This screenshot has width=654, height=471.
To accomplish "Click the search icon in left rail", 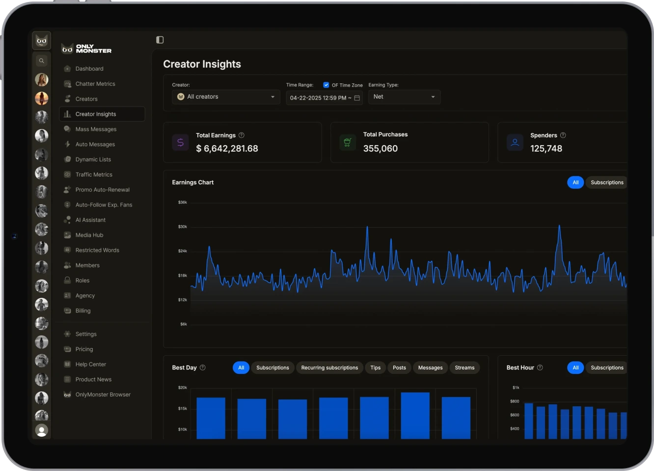I will (42, 61).
